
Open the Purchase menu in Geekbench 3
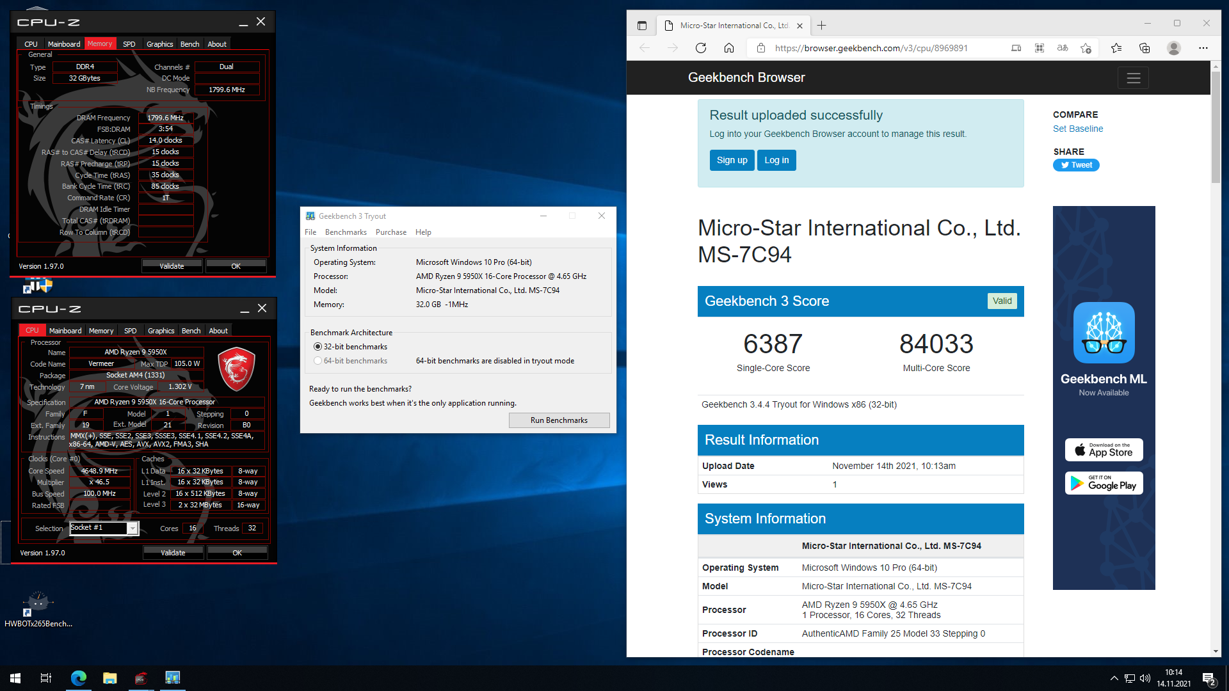(x=391, y=232)
